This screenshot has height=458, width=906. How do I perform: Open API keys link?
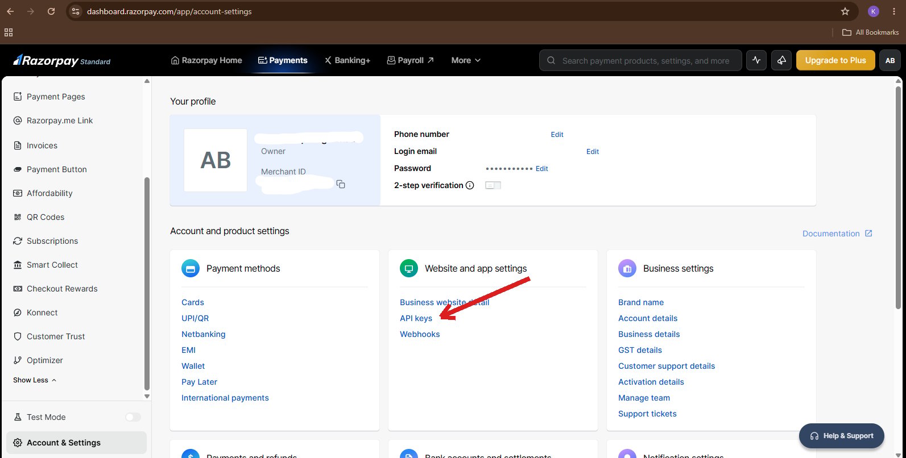point(416,318)
